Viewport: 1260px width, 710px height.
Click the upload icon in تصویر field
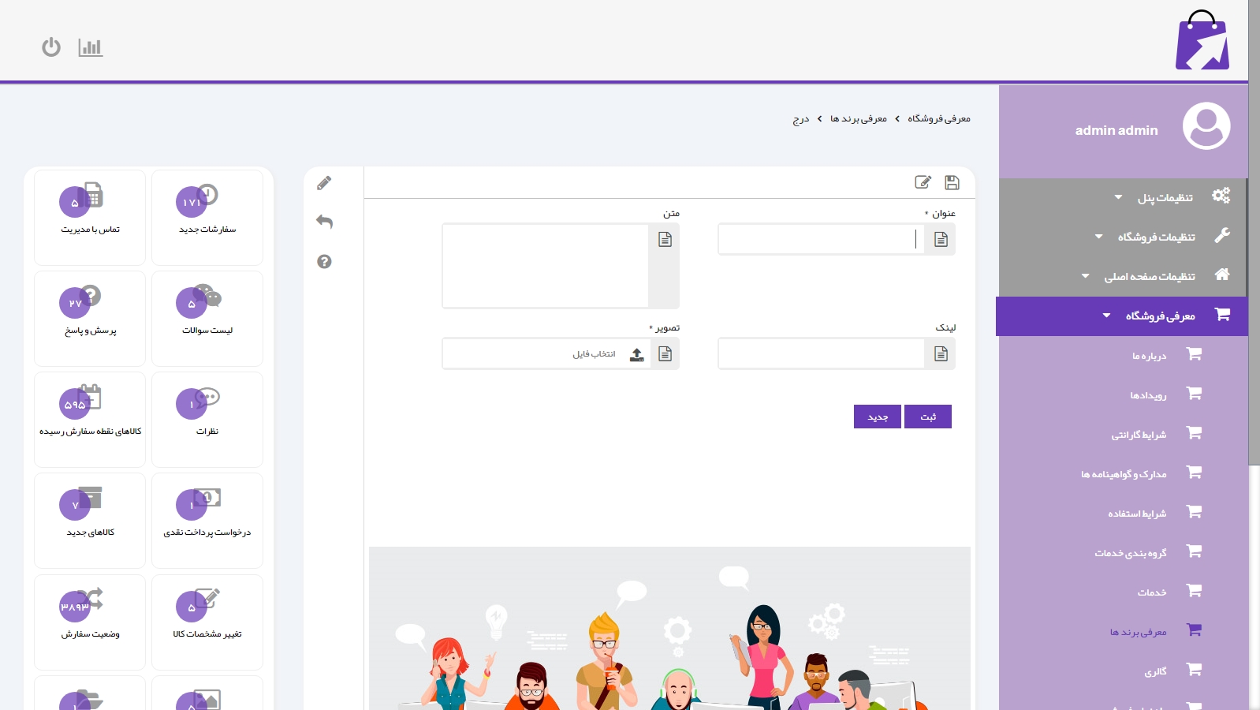point(636,354)
